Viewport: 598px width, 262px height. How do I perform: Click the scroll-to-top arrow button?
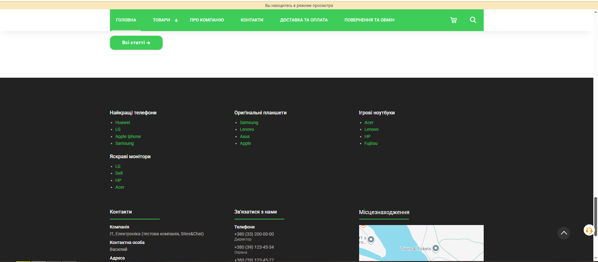[x=563, y=233]
